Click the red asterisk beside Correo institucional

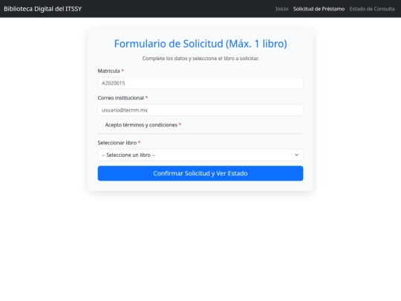146,97
